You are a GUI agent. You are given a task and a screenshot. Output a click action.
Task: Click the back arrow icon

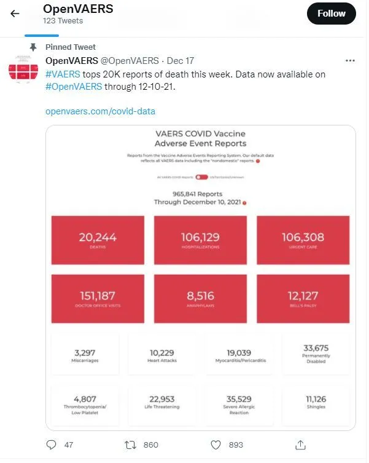point(15,14)
